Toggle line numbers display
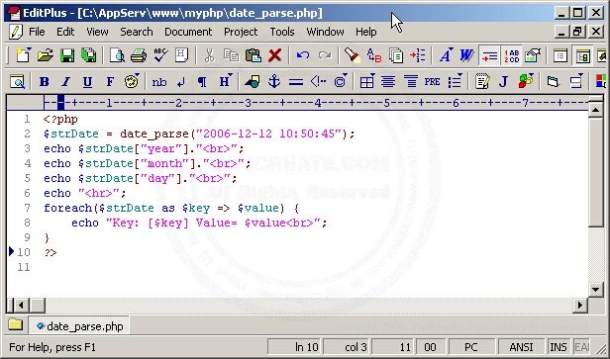Screen dimensions: 610x359 click(x=511, y=55)
